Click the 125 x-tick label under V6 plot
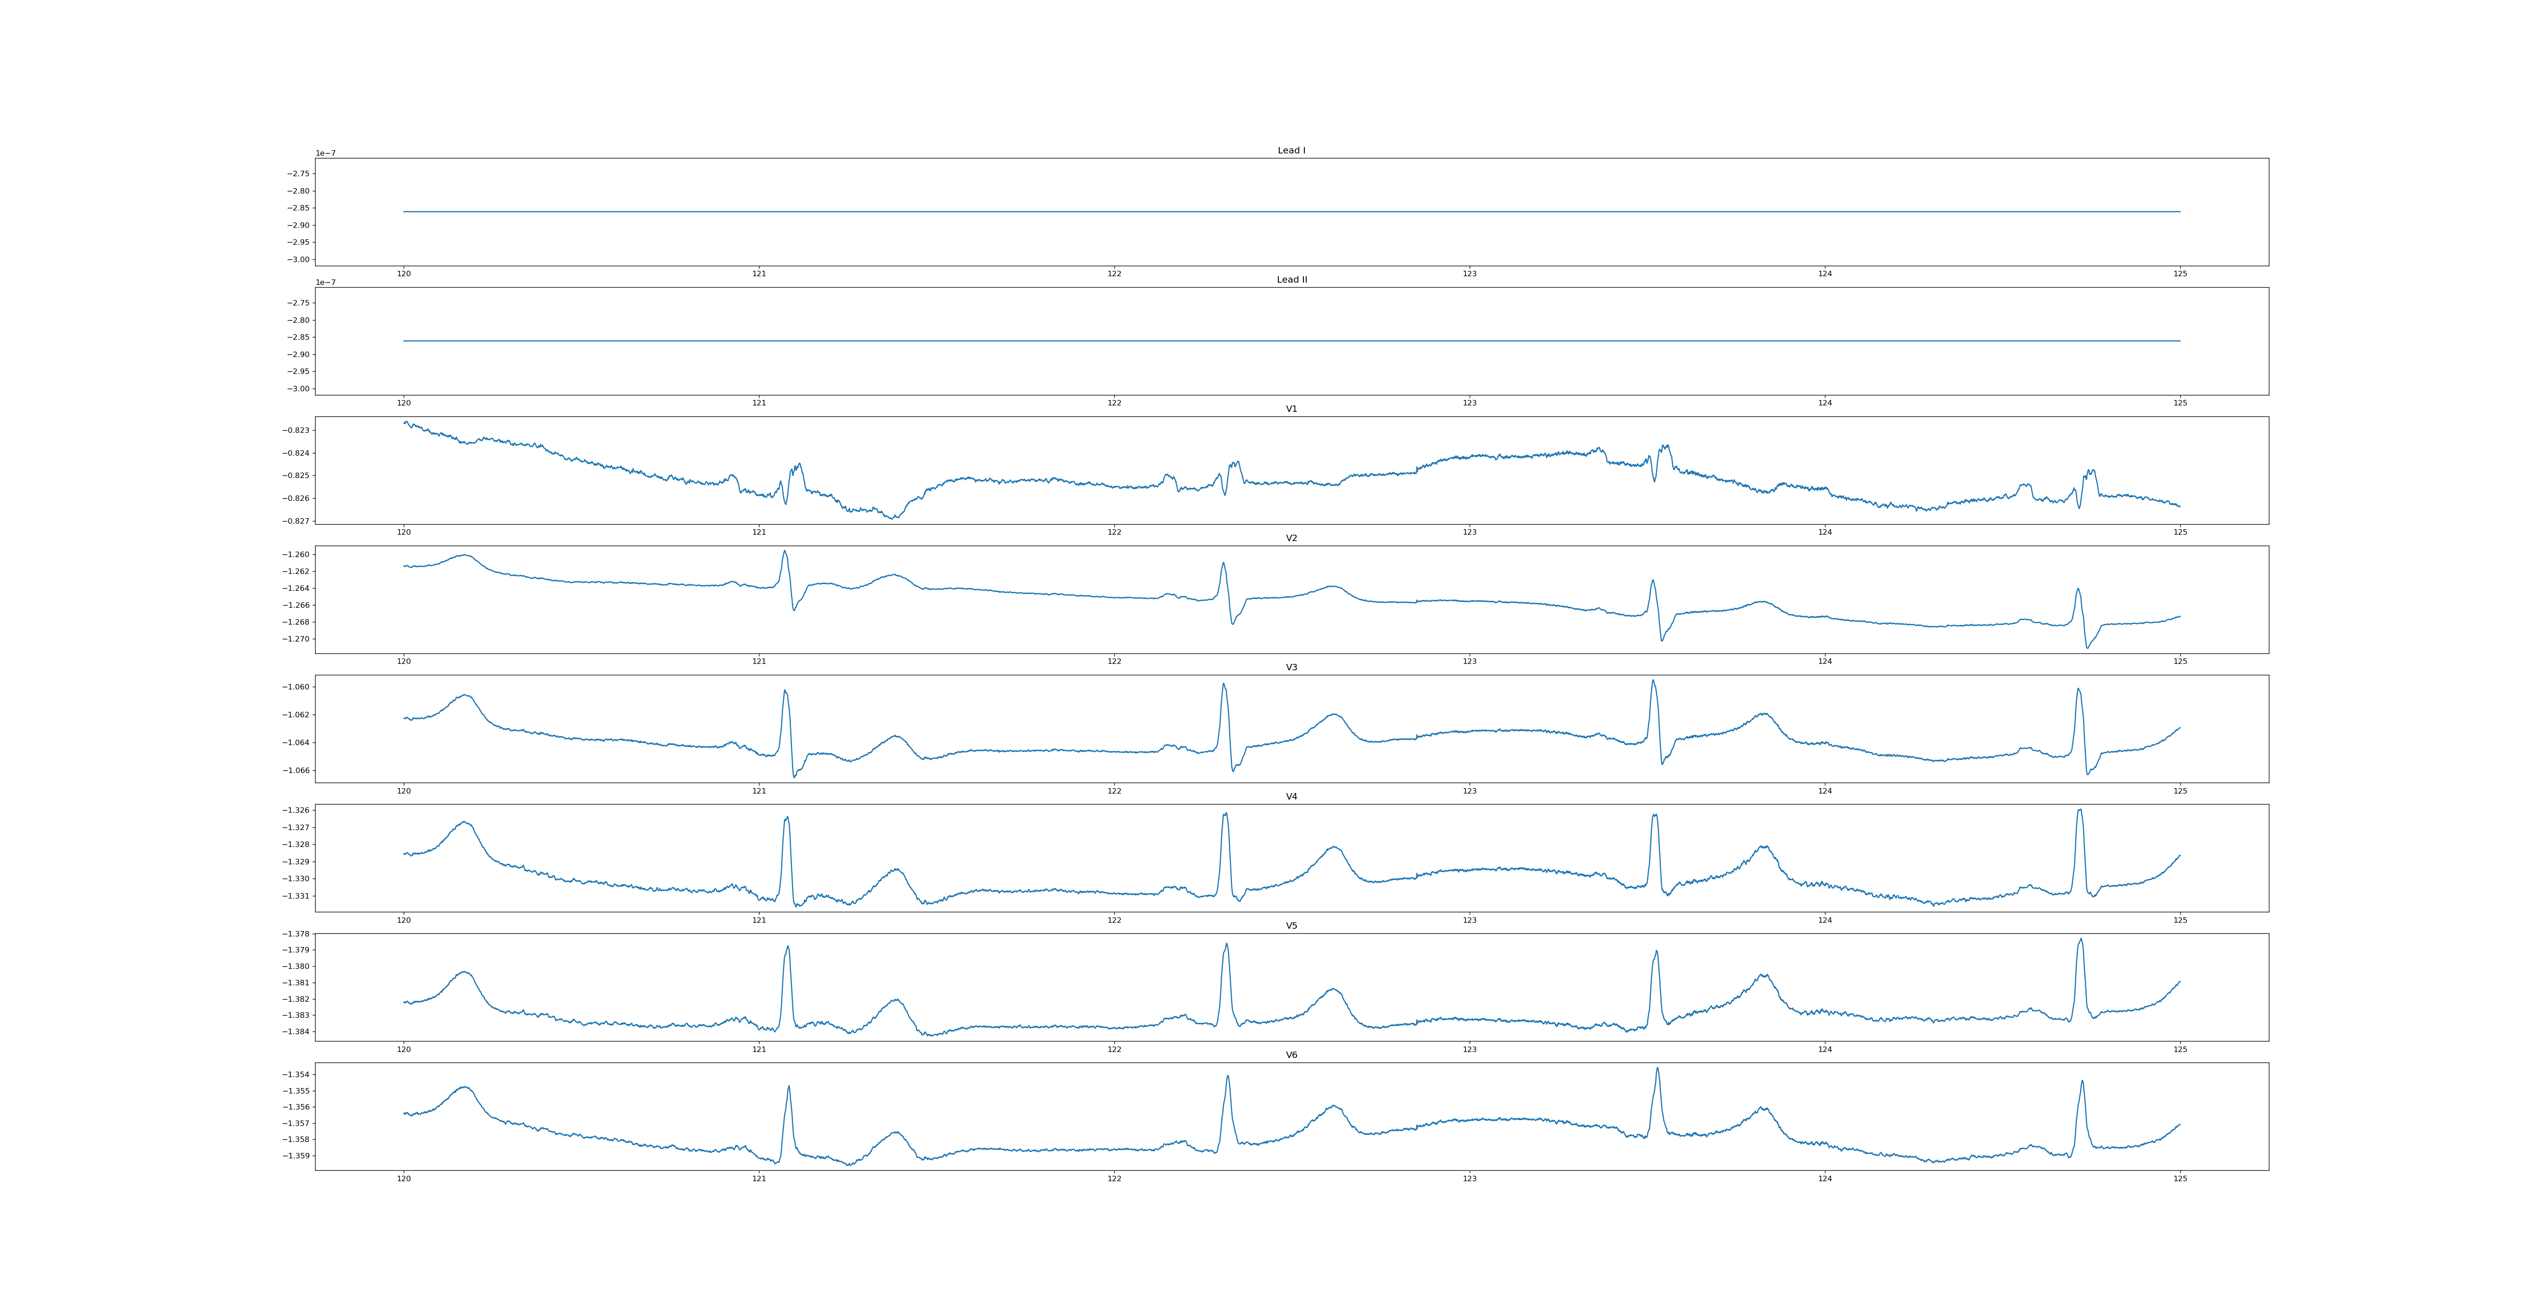 tap(2179, 1179)
